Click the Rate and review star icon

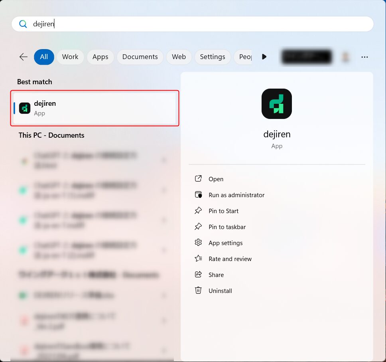pyautogui.click(x=198, y=259)
